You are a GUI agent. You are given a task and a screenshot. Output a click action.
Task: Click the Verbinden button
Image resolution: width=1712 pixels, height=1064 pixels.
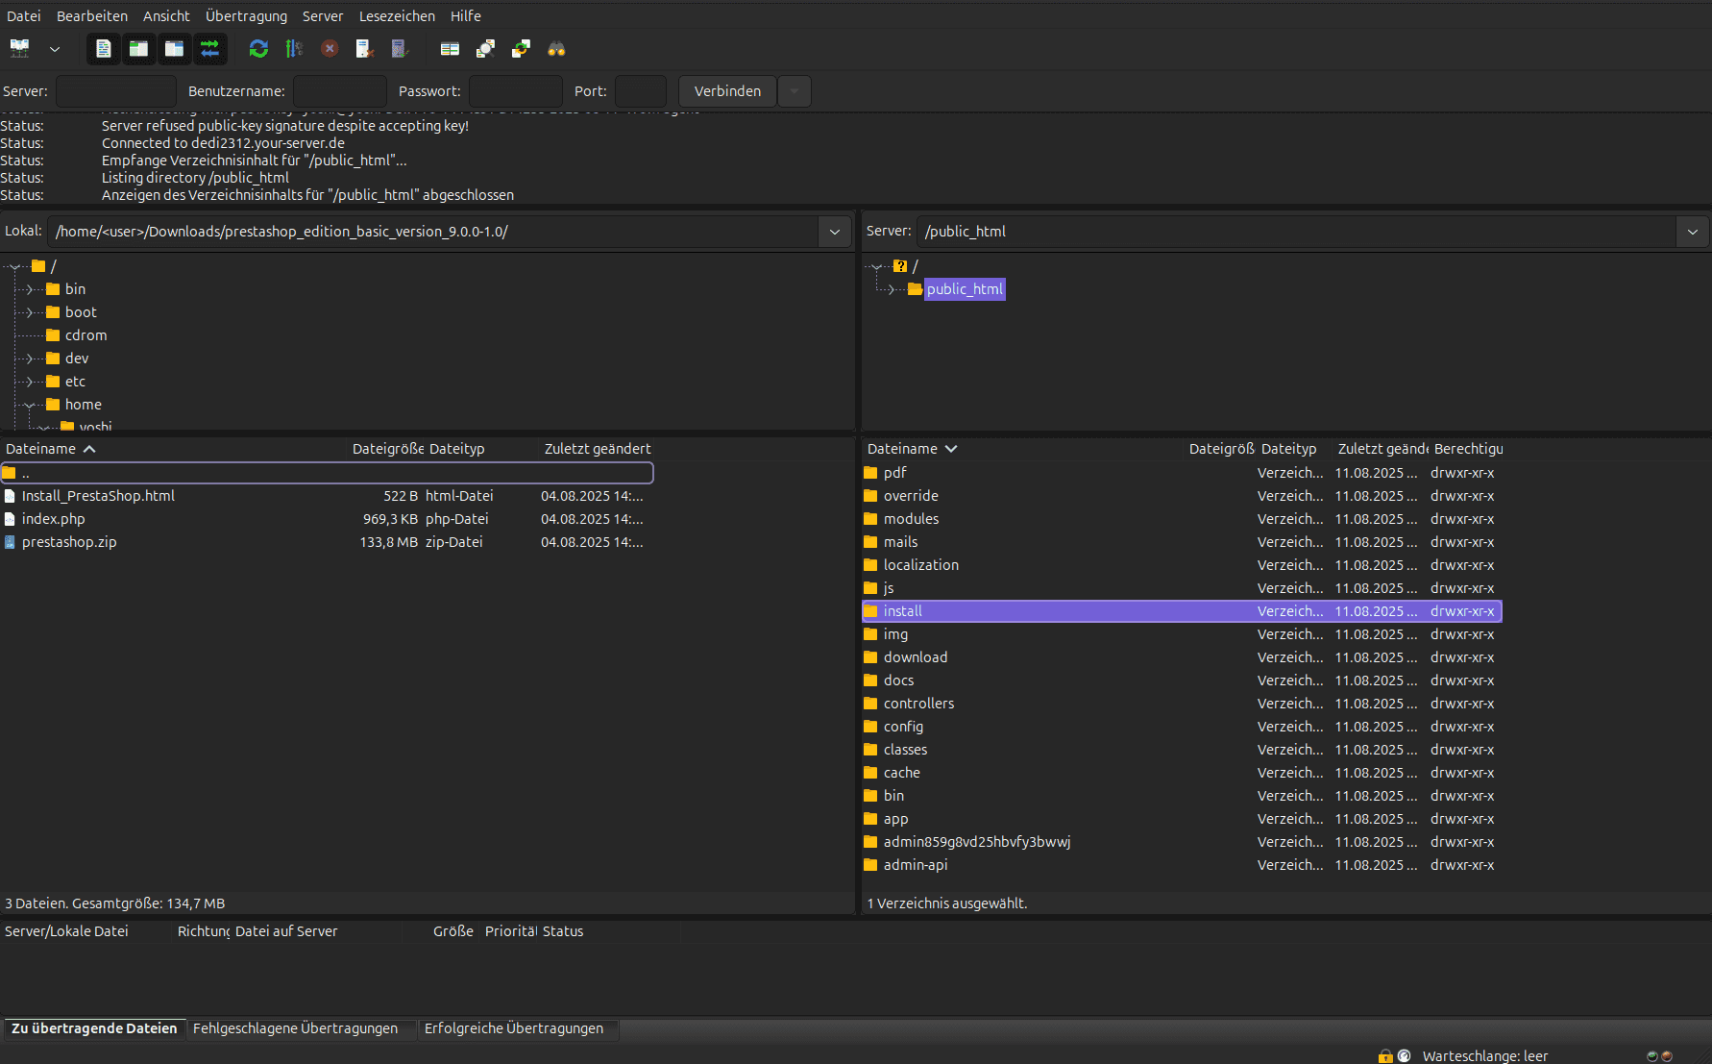point(727,91)
